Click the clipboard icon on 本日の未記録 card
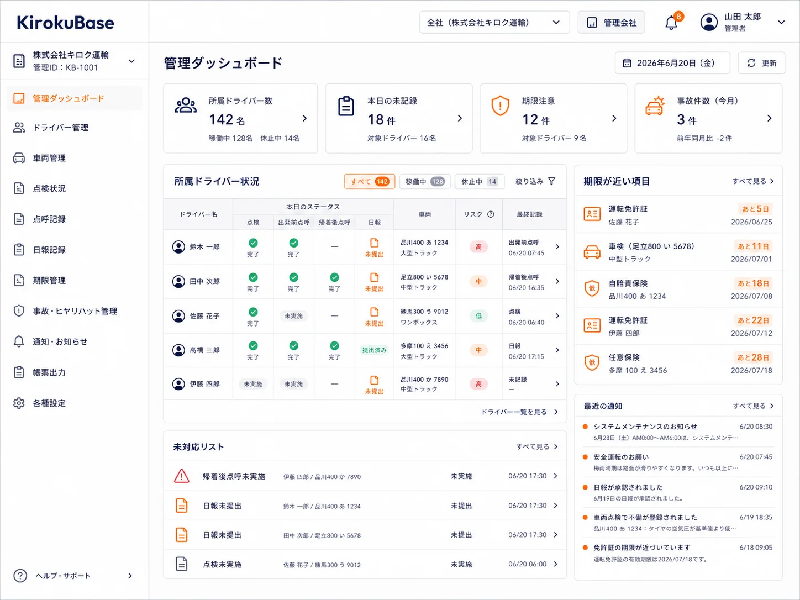The height and width of the screenshot is (600, 800). click(x=346, y=106)
